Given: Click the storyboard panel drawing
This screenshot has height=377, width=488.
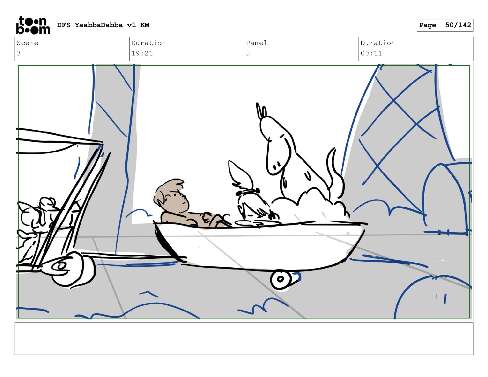Looking at the screenshot, I should [244, 192].
